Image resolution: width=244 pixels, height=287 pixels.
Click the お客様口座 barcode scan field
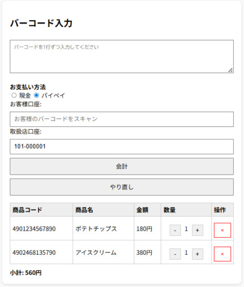(121, 119)
